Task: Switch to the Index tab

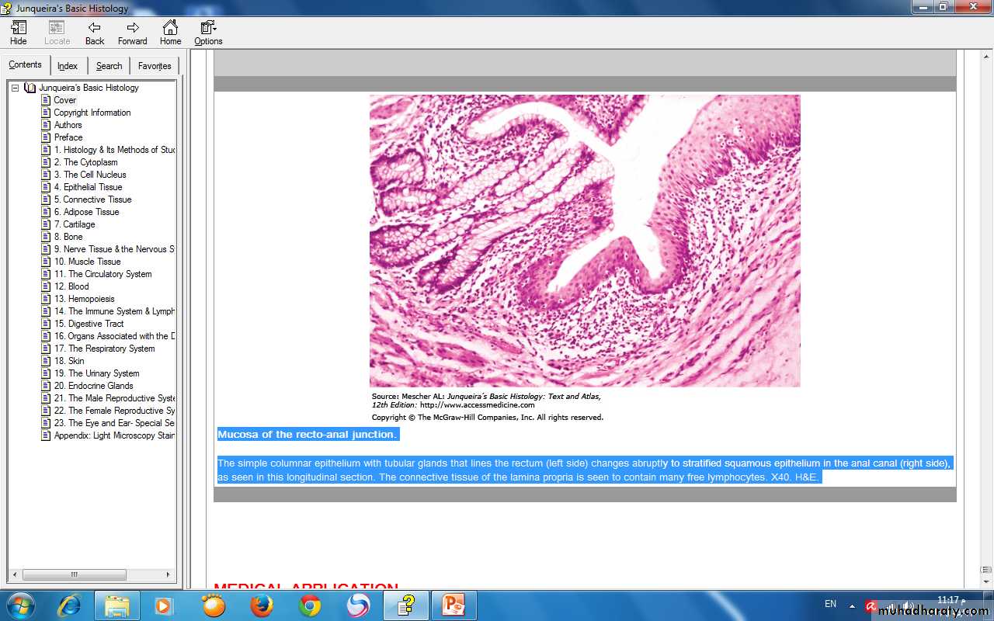Action: [x=68, y=66]
